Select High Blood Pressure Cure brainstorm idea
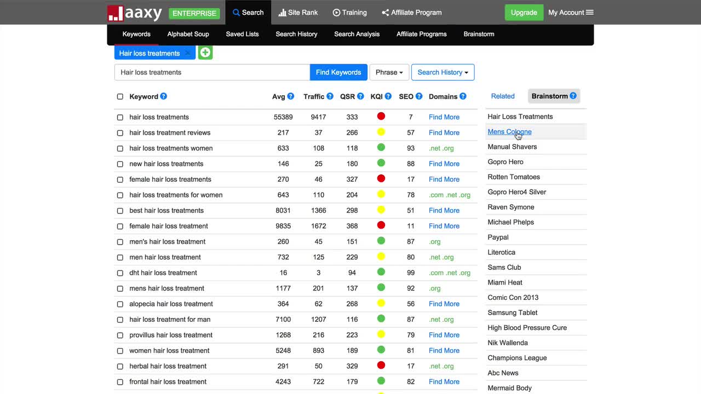Image resolution: width=701 pixels, height=394 pixels. coord(527,328)
